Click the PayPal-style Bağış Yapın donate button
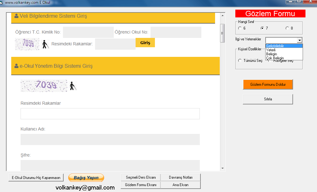317x192 pixels. coord(86,178)
